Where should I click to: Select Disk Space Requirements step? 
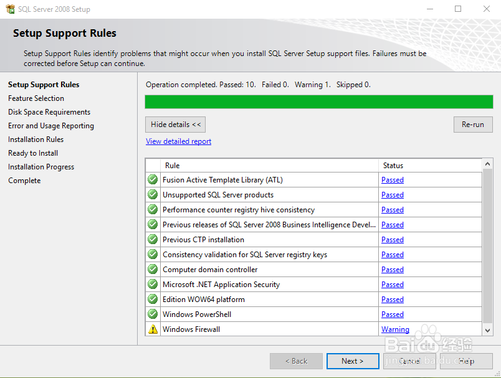point(49,112)
